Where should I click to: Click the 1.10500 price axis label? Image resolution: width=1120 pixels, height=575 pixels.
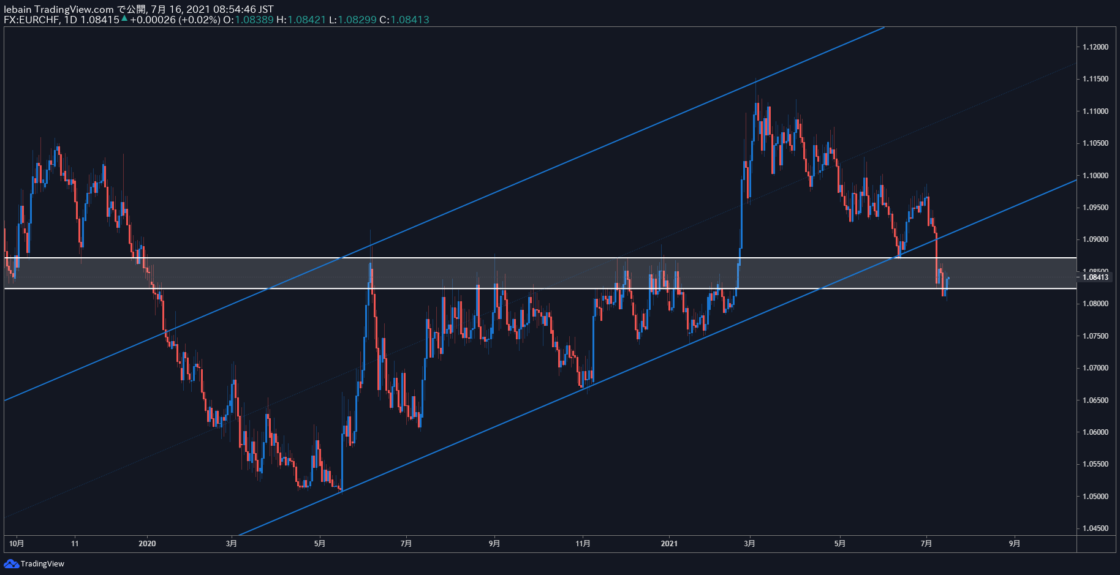(x=1095, y=143)
